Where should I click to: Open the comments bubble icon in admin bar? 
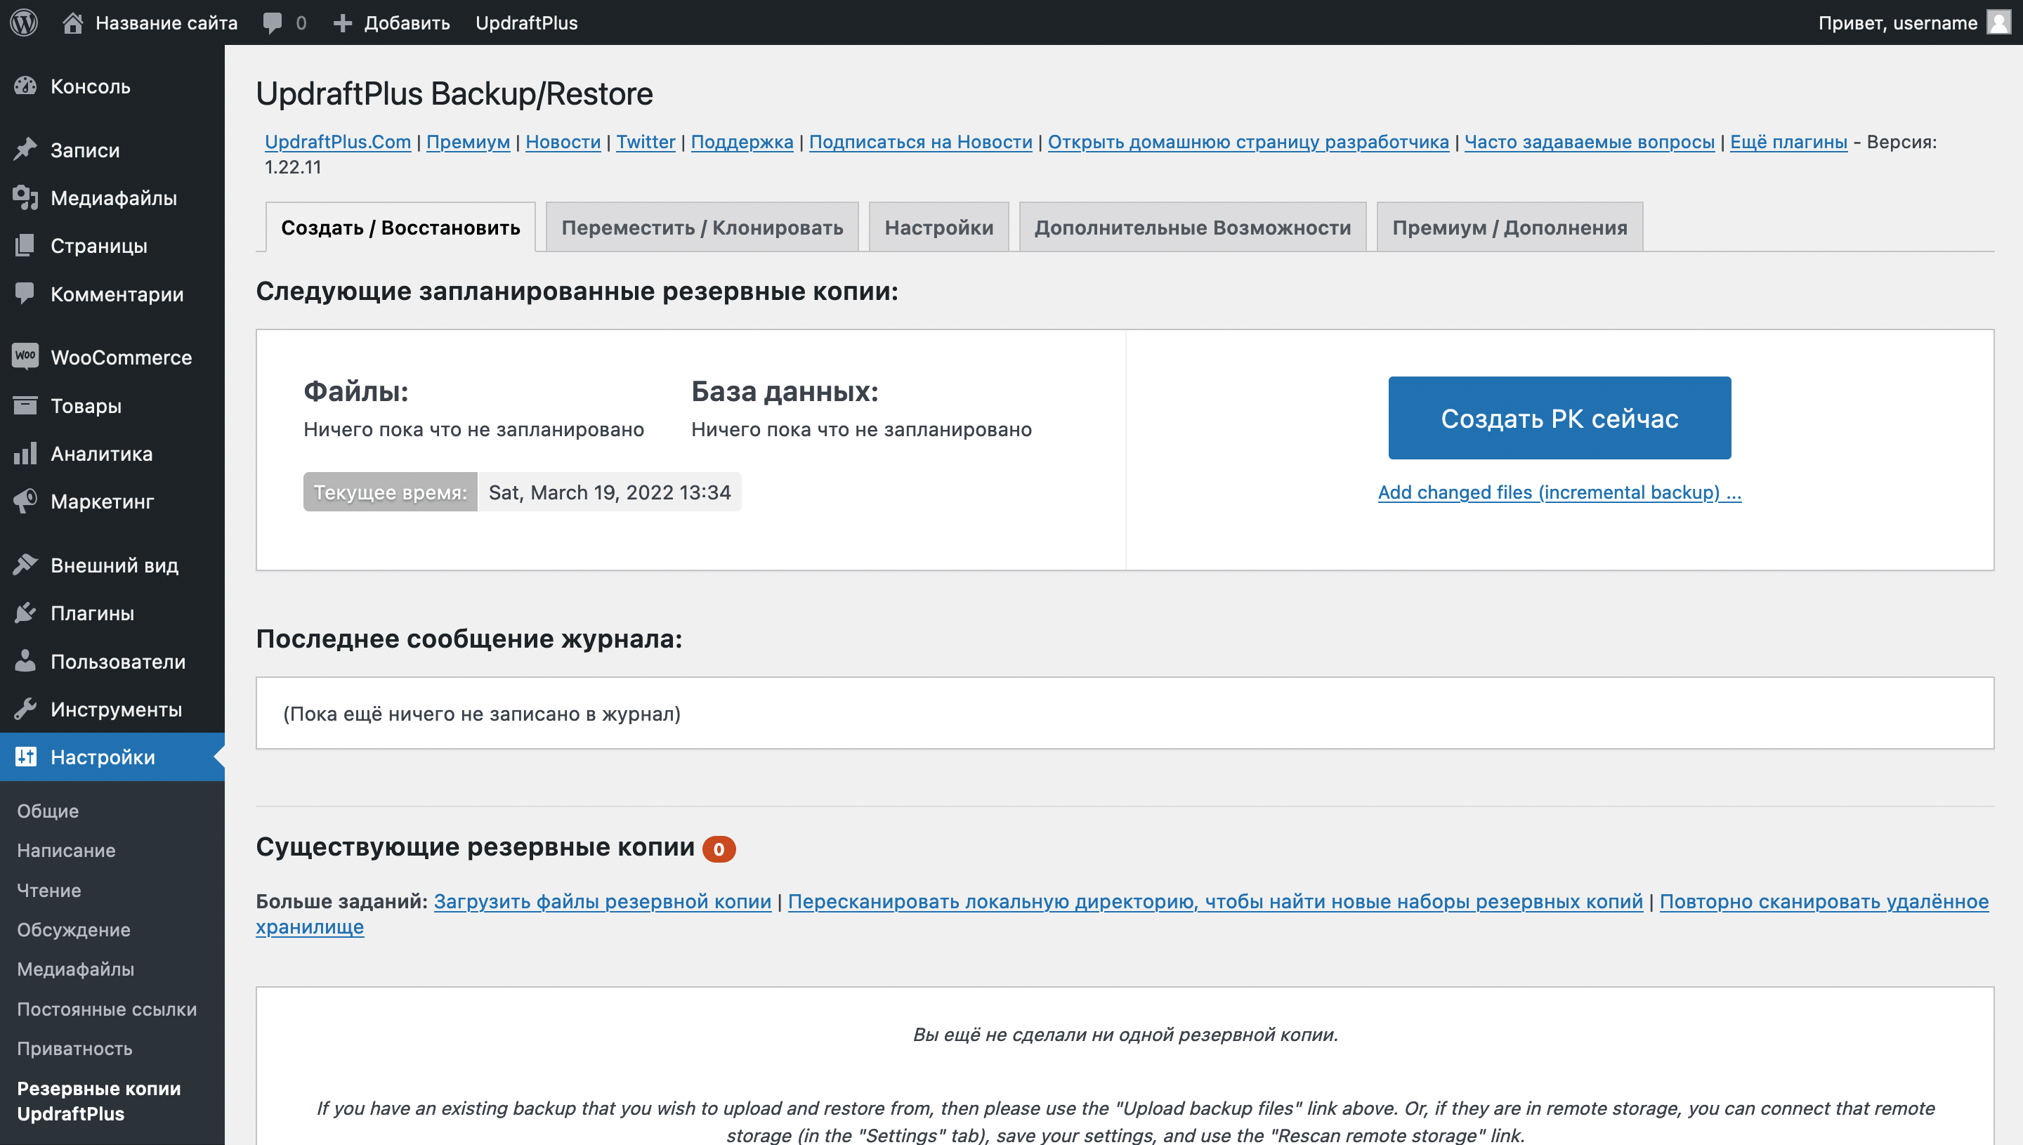[272, 22]
